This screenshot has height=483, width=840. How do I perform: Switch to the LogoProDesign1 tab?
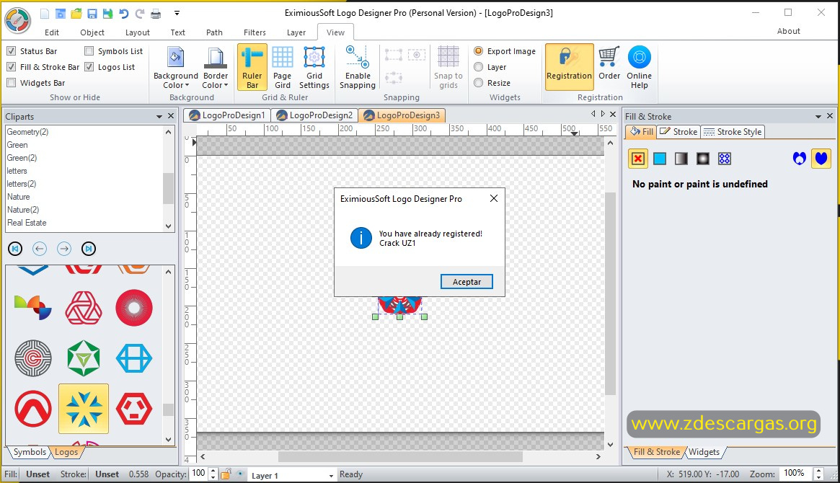pos(227,115)
